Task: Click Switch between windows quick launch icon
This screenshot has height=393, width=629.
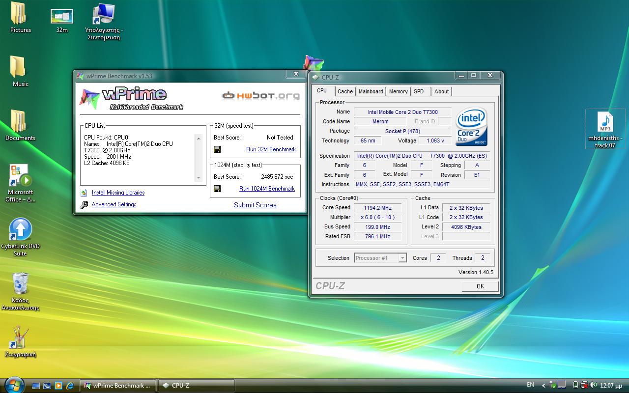Action: [x=47, y=386]
